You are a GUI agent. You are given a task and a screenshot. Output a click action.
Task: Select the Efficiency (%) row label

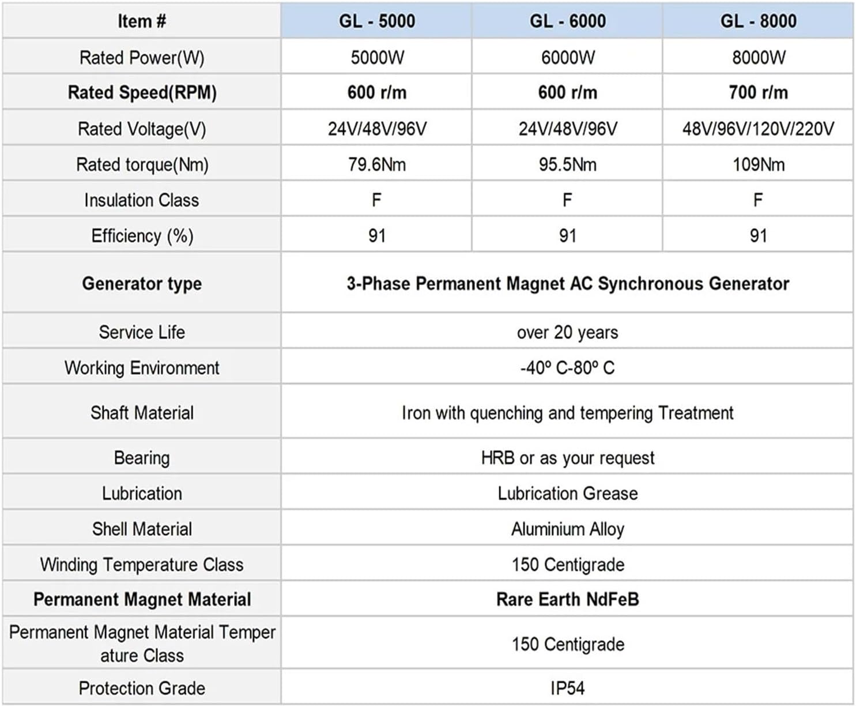pos(142,236)
